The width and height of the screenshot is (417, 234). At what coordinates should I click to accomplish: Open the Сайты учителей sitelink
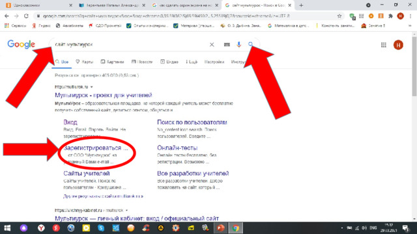(87, 174)
